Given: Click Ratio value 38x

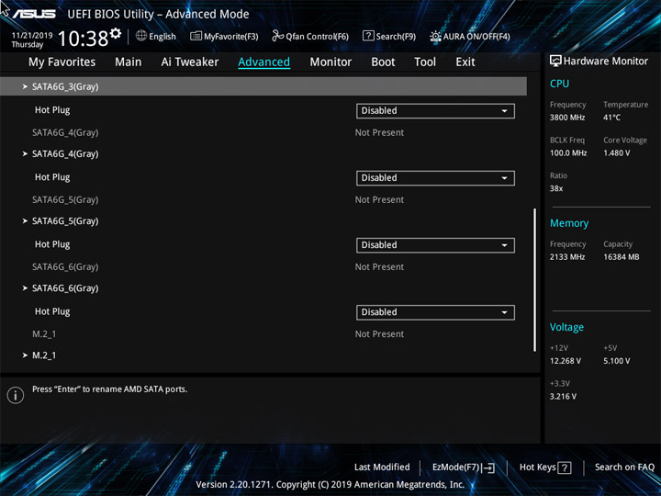Looking at the screenshot, I should pyautogui.click(x=556, y=188).
